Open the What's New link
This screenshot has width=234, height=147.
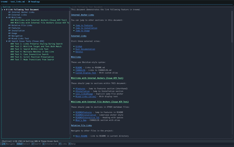coord(81,120)
